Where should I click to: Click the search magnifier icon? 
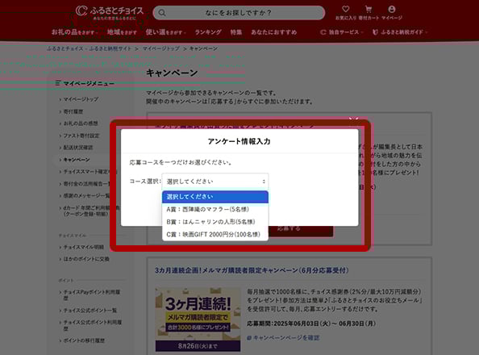click(x=162, y=13)
